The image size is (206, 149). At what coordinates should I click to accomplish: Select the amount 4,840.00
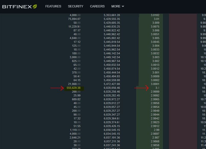[x=75, y=38]
